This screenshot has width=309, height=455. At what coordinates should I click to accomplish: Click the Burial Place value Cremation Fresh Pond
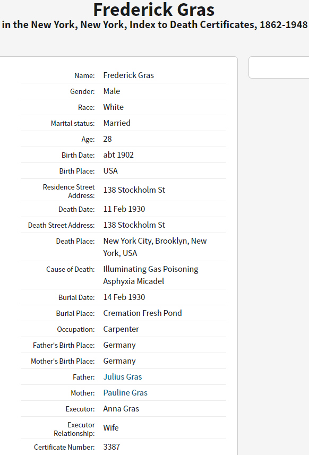coord(142,313)
